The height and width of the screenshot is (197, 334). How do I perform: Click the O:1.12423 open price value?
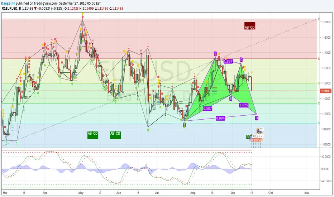[71, 9]
